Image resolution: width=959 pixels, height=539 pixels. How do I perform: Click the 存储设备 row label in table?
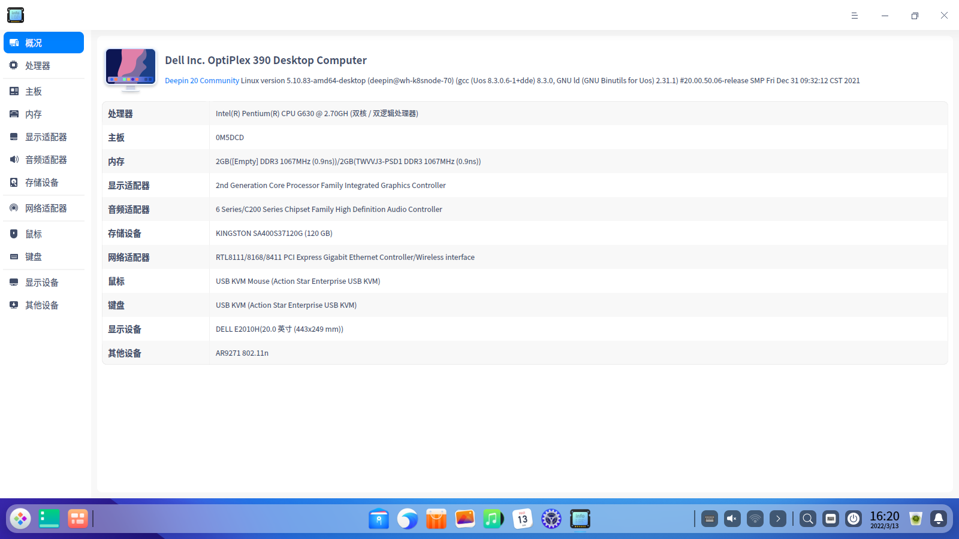[125, 233]
